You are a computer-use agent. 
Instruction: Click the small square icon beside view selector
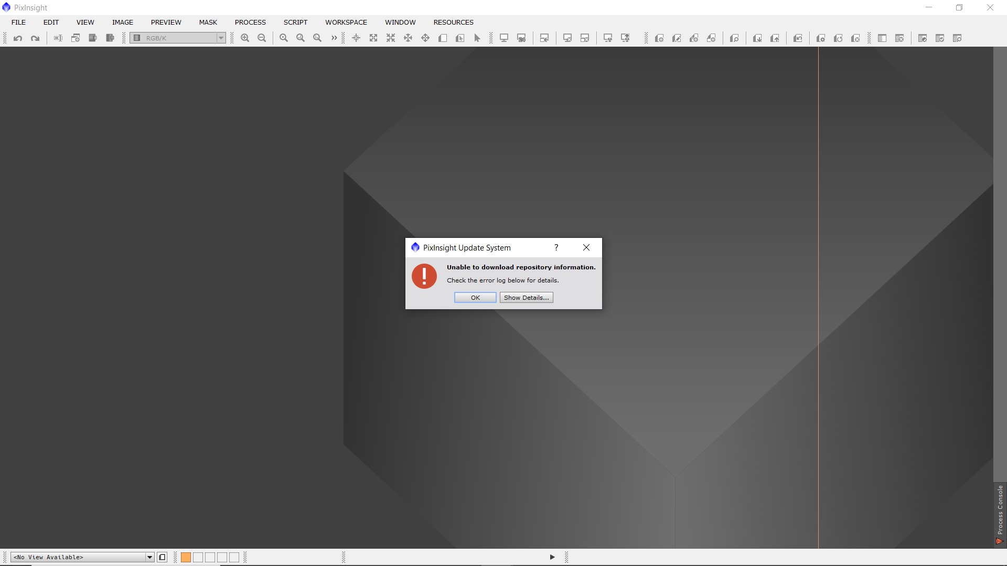pyautogui.click(x=162, y=557)
